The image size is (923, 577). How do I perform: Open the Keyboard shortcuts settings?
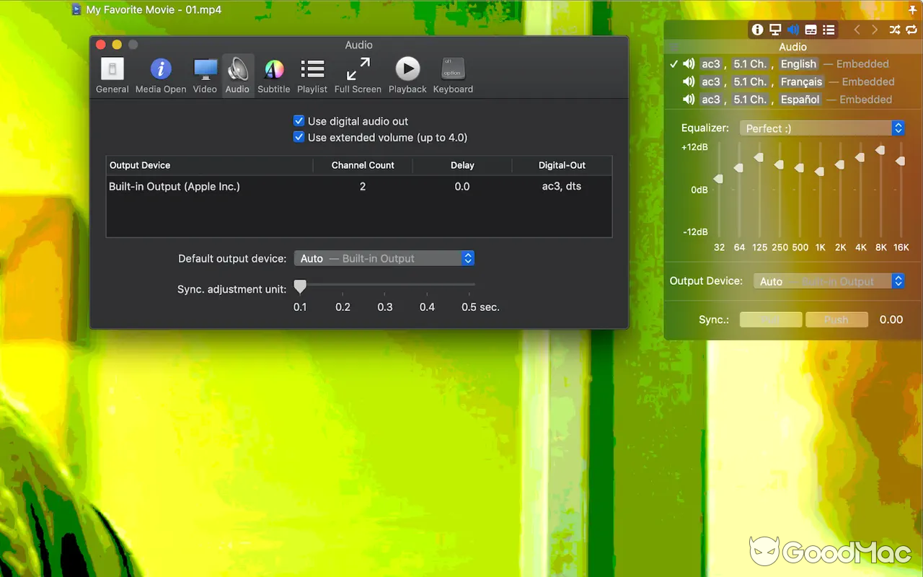pos(453,72)
